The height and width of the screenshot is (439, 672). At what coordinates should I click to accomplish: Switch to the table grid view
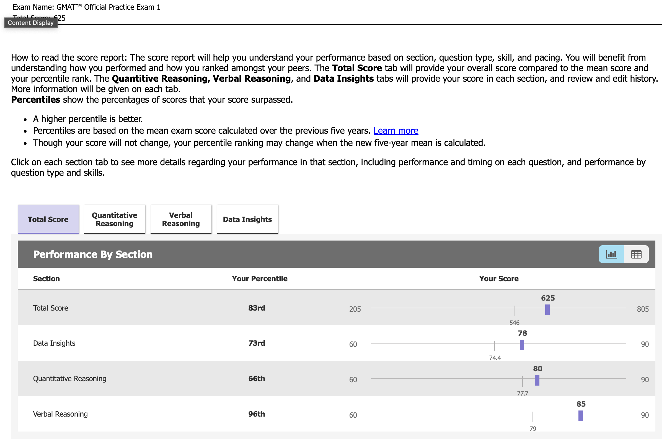pos(636,254)
